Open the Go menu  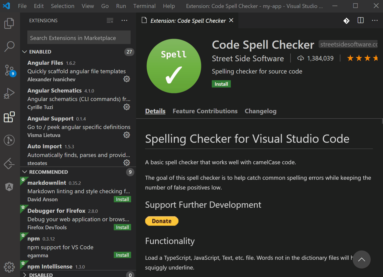point(105,6)
